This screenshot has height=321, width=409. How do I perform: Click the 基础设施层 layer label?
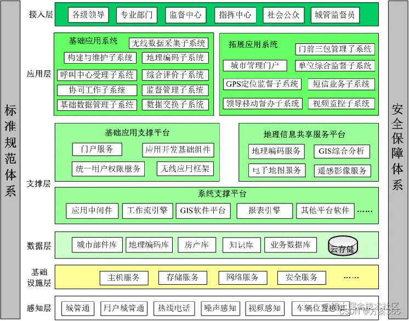pos(39,278)
